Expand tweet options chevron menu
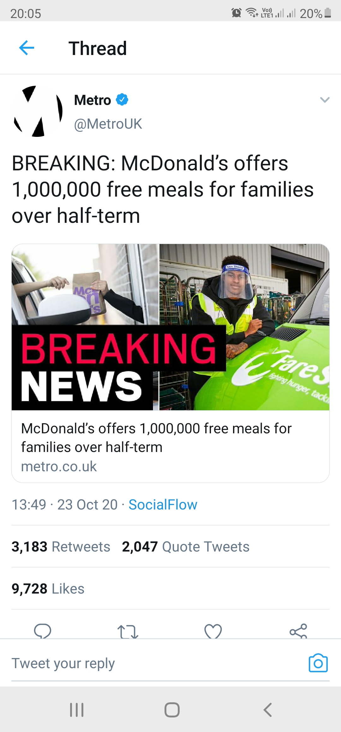This screenshot has height=732, width=341. point(325,100)
